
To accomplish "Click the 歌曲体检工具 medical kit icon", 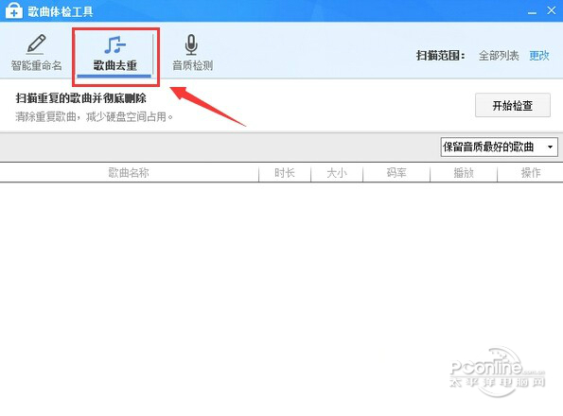I will [x=13, y=10].
